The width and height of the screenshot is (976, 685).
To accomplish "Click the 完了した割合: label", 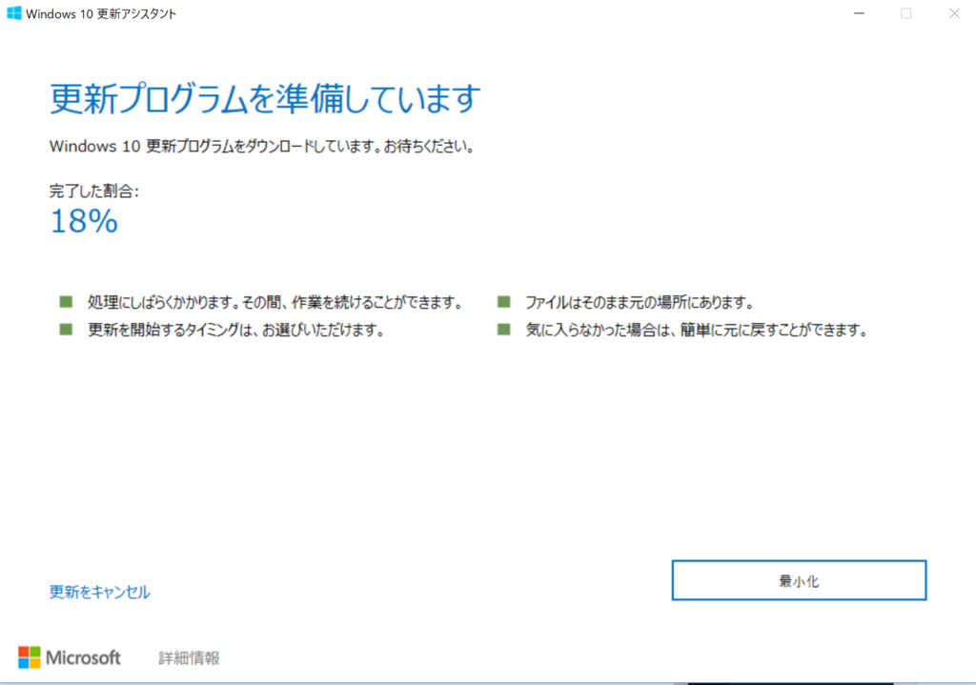I will [94, 191].
